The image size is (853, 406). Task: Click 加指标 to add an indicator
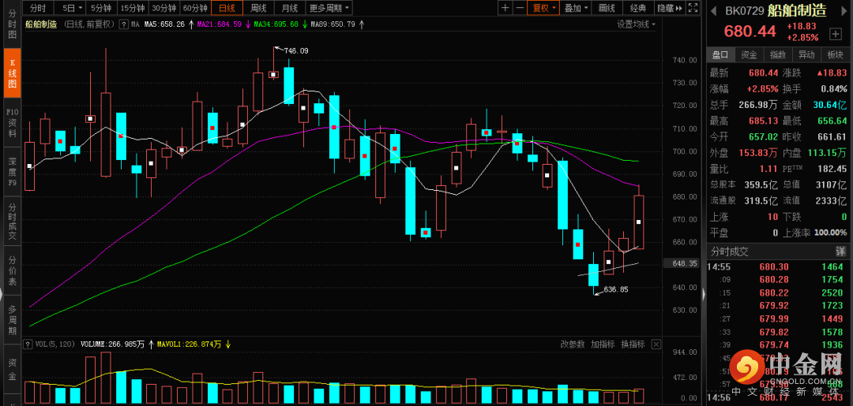tap(603, 345)
